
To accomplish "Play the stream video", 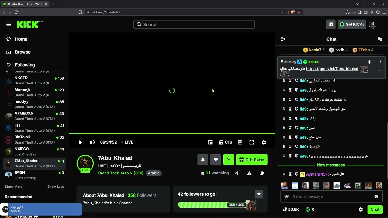I will coord(80,142).
